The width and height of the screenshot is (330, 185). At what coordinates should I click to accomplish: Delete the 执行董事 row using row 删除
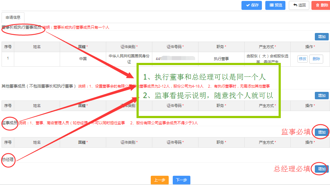pos(316,59)
